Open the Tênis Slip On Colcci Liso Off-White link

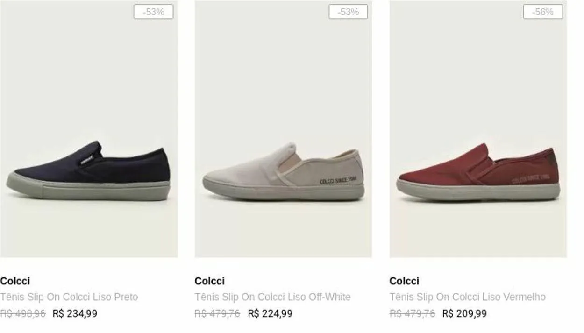(272, 297)
